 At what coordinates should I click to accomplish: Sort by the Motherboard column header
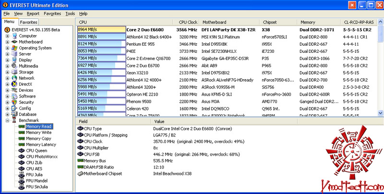click(229, 22)
